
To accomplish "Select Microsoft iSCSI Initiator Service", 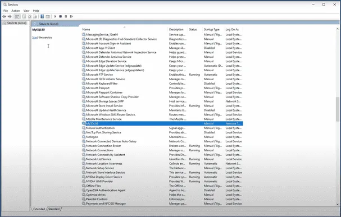I will [x=162, y=79].
